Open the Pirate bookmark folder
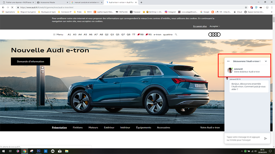The height and width of the screenshot is (154, 275). click(x=78, y=12)
